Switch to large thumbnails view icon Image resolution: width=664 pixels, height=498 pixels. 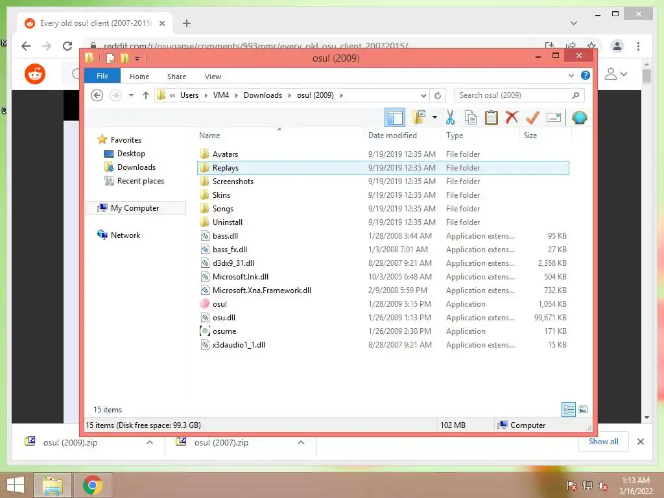pos(583,409)
